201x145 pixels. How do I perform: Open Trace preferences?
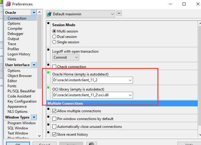click(12, 44)
